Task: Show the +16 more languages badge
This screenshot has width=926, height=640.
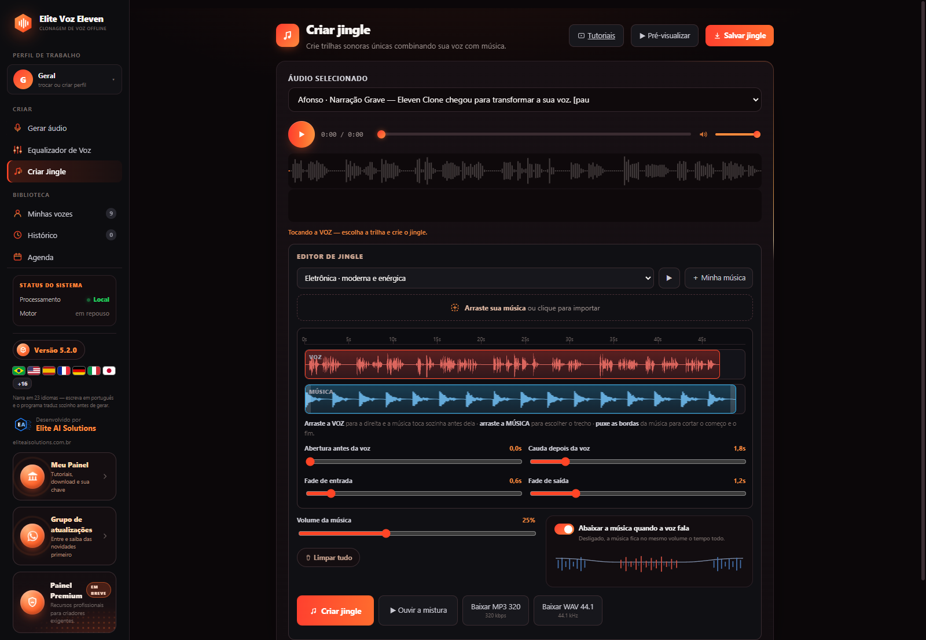Action: [23, 383]
